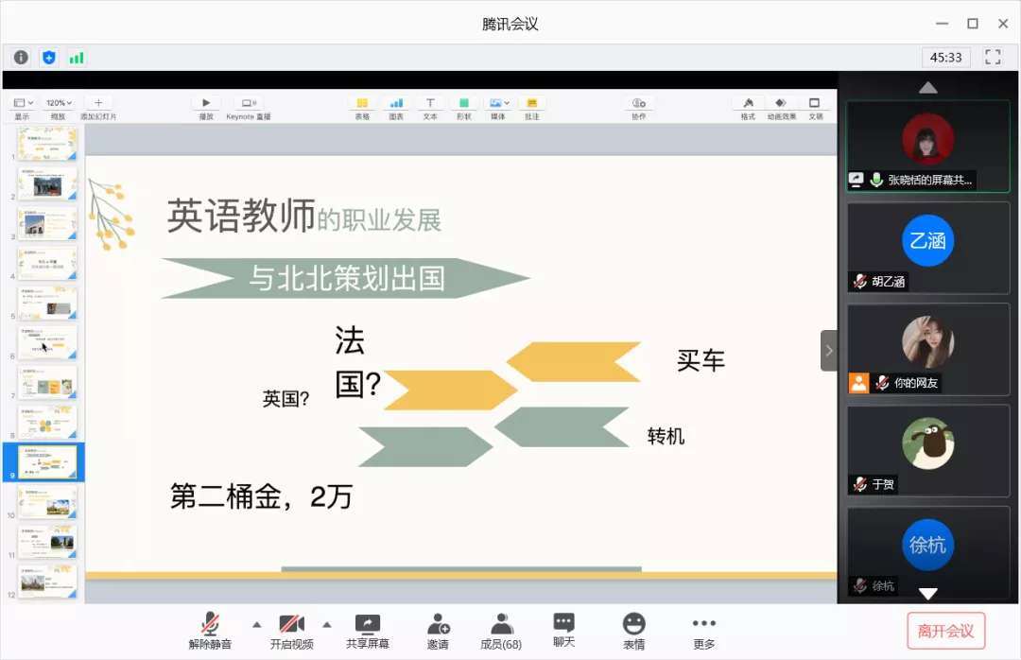Click the blue security shield icon
The height and width of the screenshot is (660, 1021).
click(x=49, y=58)
